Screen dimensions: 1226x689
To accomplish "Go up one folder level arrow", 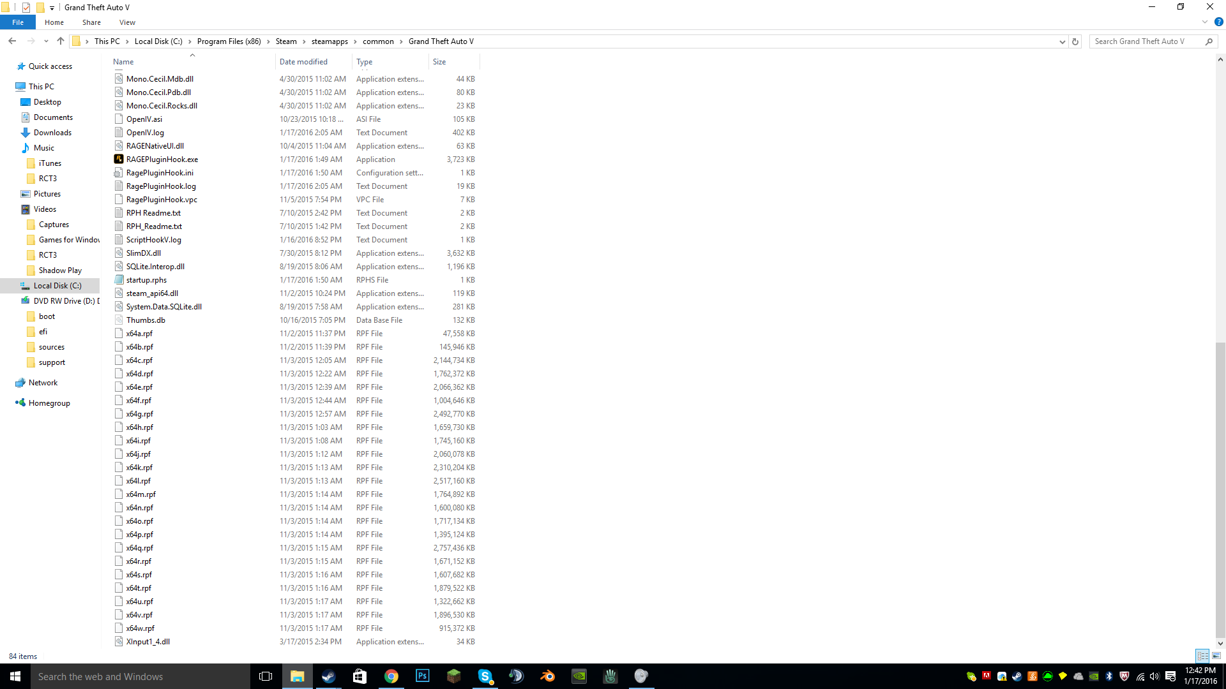I will [61, 41].
